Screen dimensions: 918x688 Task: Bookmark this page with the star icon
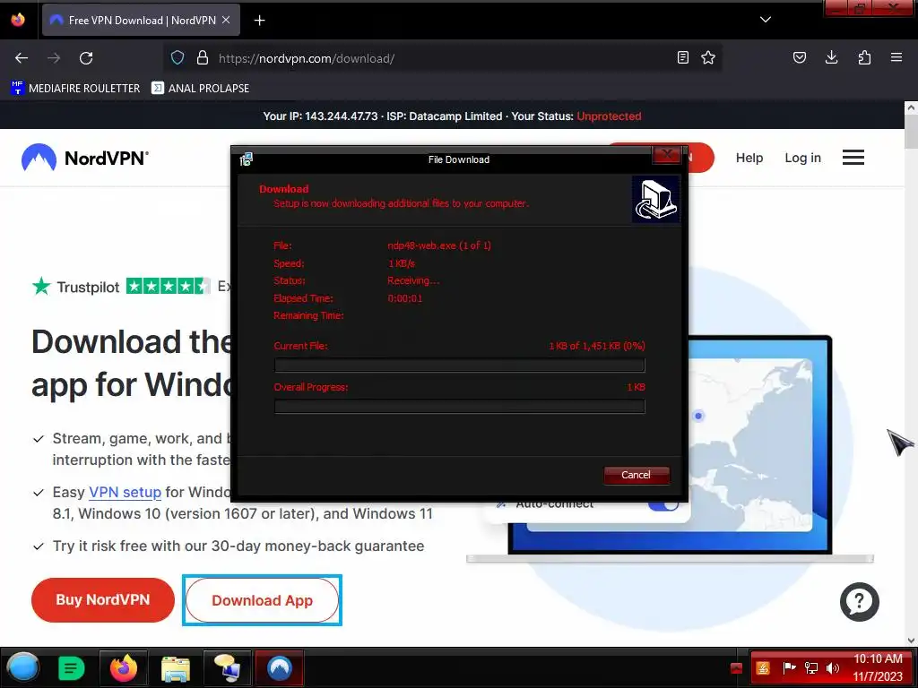708,58
